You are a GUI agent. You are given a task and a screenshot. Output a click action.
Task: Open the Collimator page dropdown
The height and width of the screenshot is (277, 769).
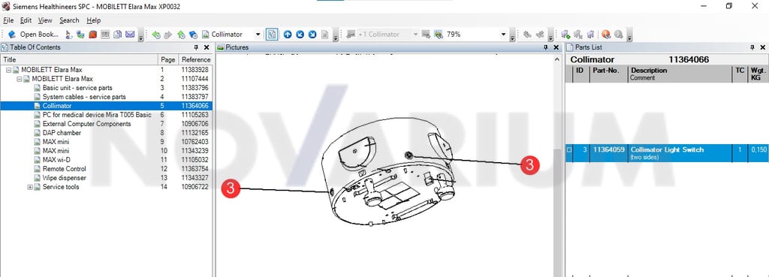[x=258, y=35]
